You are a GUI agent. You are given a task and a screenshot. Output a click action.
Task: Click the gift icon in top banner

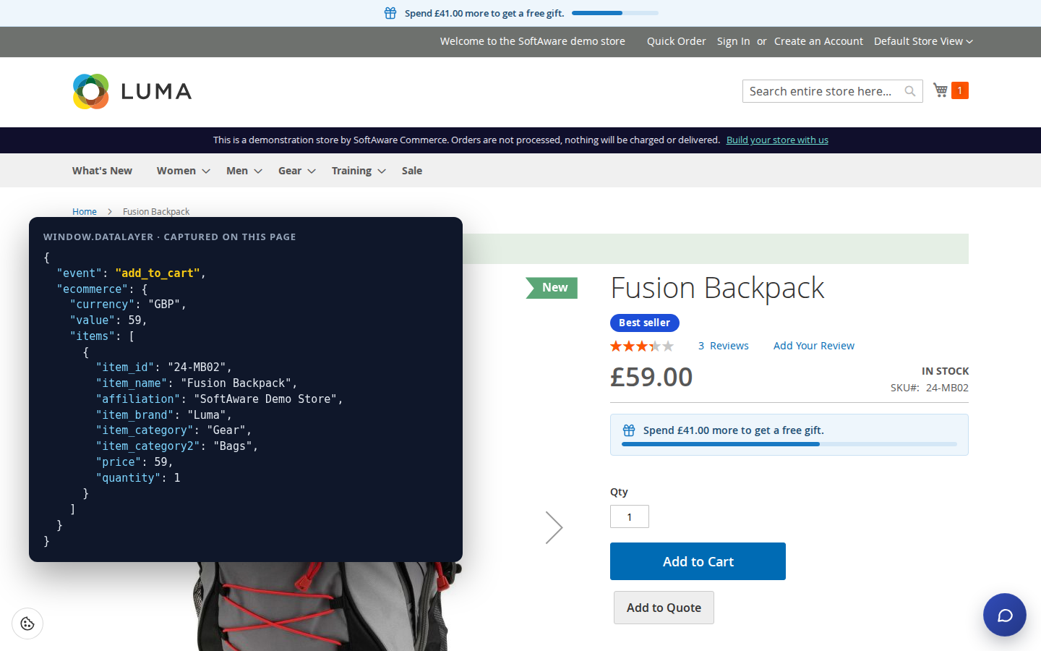pos(390,13)
